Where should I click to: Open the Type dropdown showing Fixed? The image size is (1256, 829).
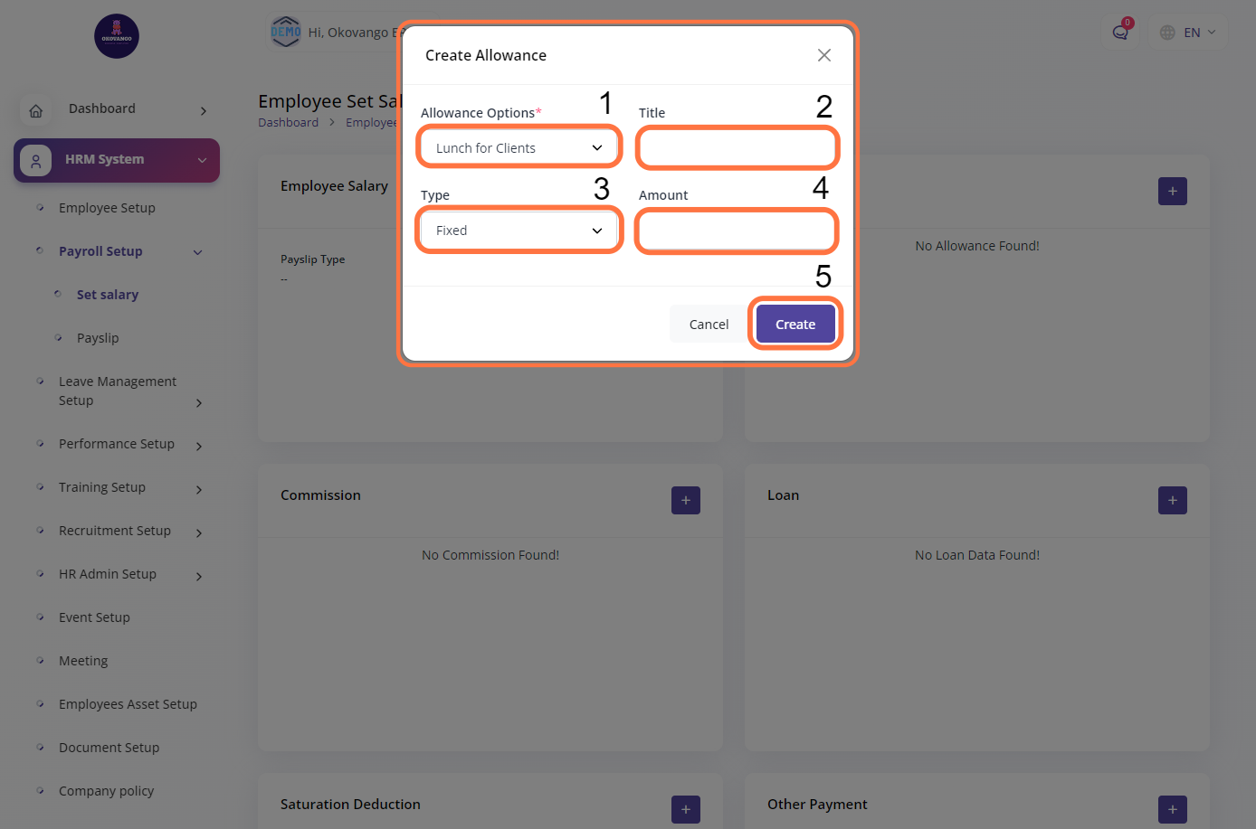pyautogui.click(x=519, y=231)
